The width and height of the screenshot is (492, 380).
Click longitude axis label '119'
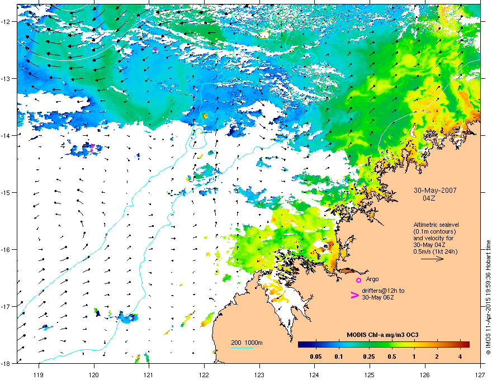tap(39, 374)
